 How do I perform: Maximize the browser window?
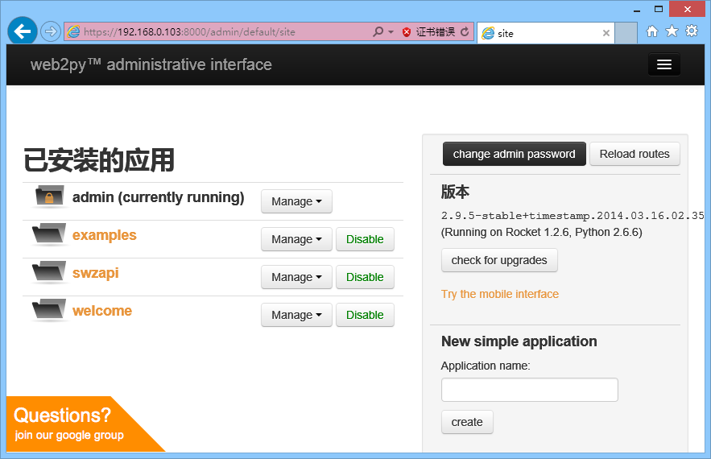point(659,9)
